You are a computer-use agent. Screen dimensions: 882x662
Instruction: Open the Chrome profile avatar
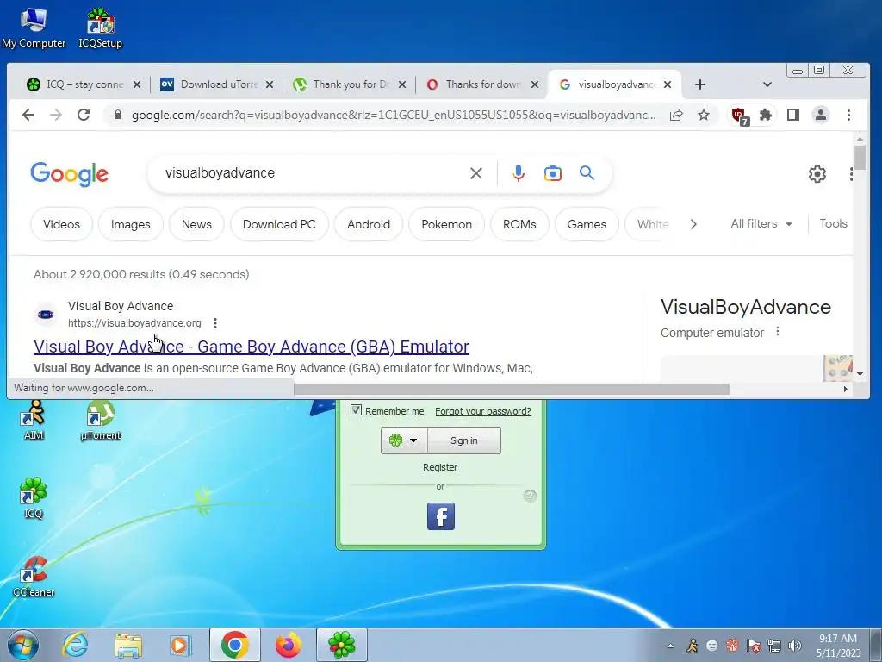(821, 115)
